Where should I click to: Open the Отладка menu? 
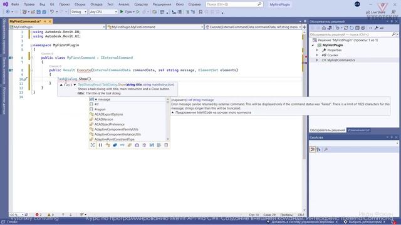click(x=96, y=4)
